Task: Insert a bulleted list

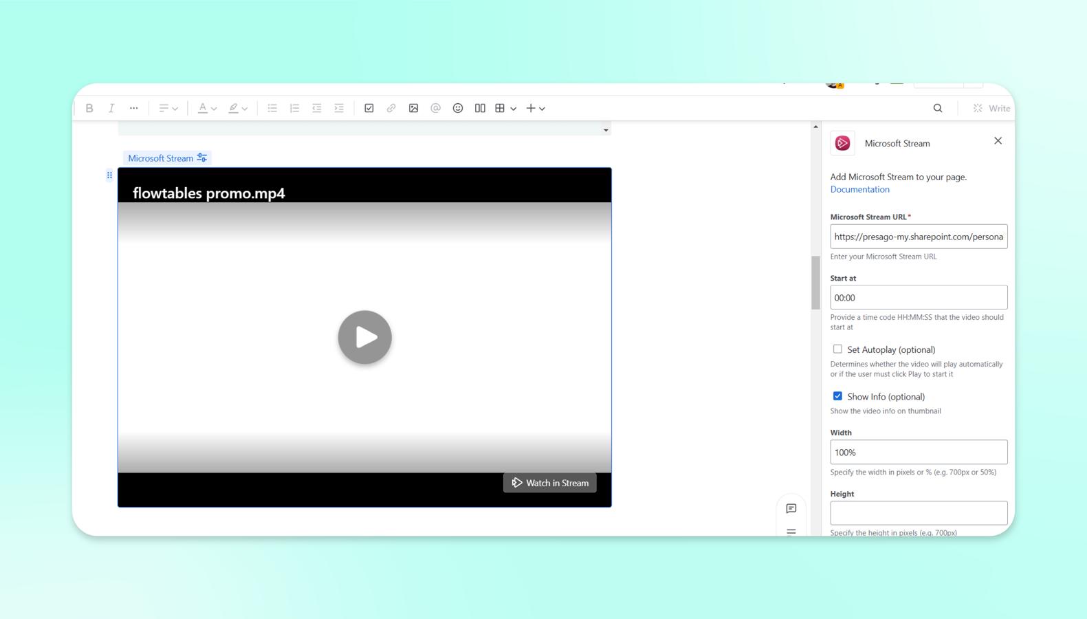Action: pyautogui.click(x=272, y=108)
